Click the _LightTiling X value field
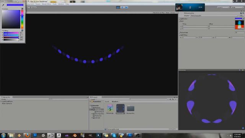The image size is (245, 138). [x=189, y=38]
